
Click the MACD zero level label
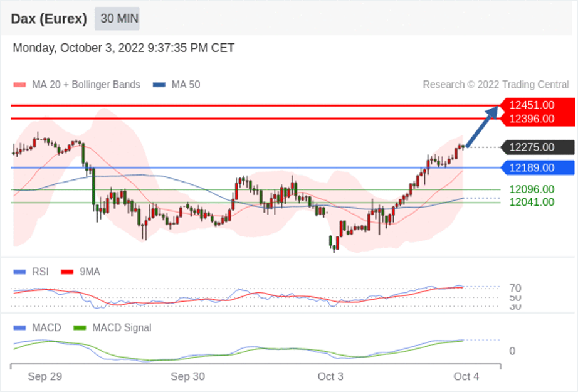(x=512, y=351)
